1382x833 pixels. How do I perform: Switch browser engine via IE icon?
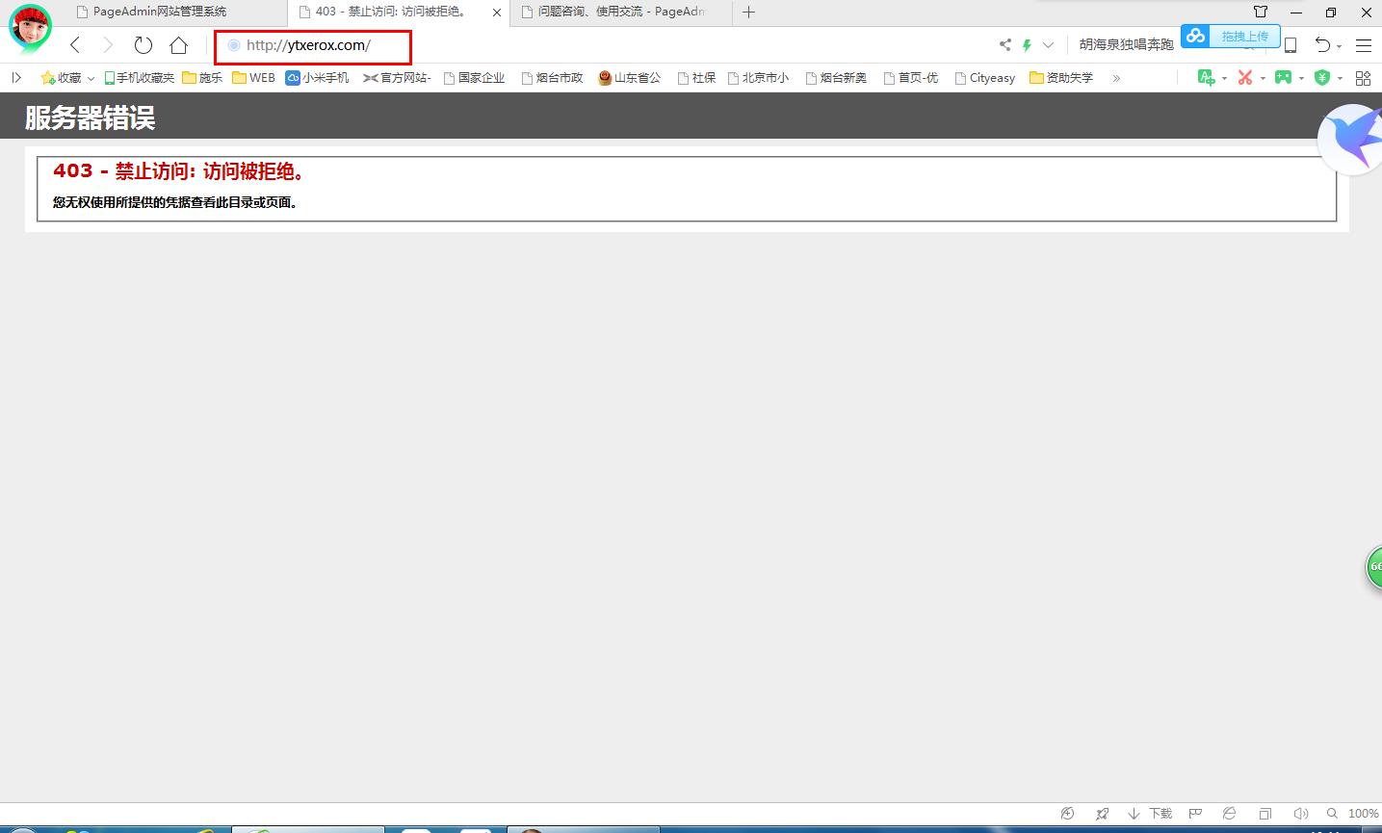(x=1230, y=814)
